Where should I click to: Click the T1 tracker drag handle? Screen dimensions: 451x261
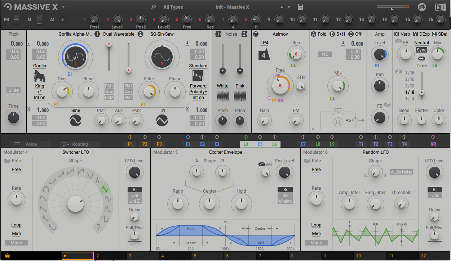pos(361,137)
